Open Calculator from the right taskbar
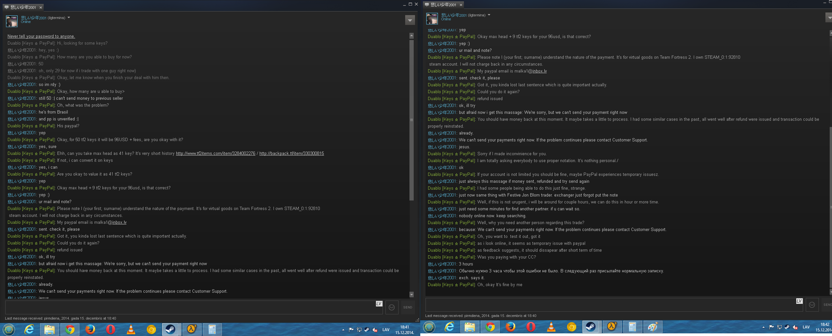Screen dimensions: 832x336 click(632, 327)
